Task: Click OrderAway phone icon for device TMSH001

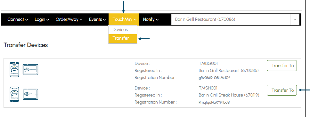Action: [14, 94]
